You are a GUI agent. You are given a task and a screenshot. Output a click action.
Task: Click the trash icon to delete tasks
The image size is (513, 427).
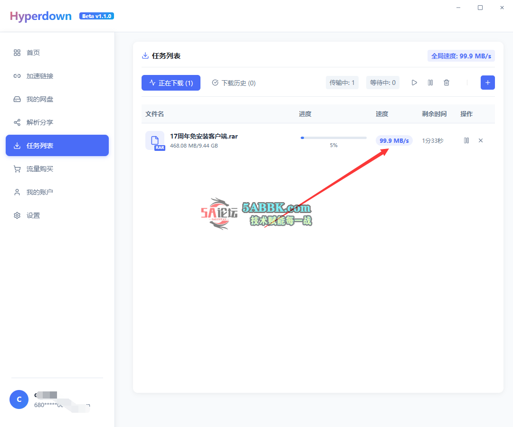click(x=446, y=83)
